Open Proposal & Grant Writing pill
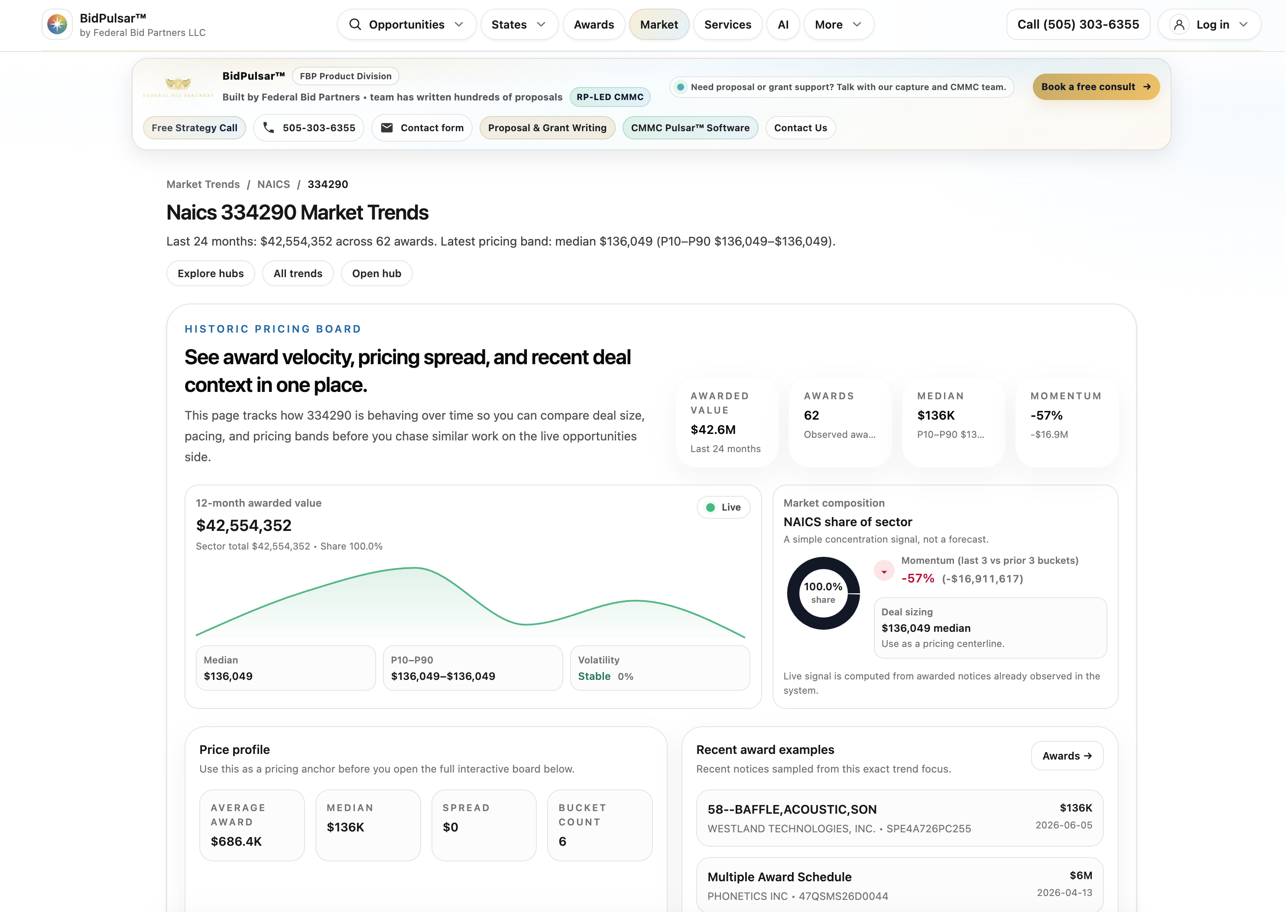The width and height of the screenshot is (1285, 912). pos(547,128)
